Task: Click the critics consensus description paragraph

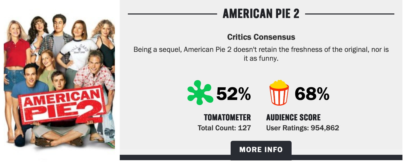Action: coord(261,54)
